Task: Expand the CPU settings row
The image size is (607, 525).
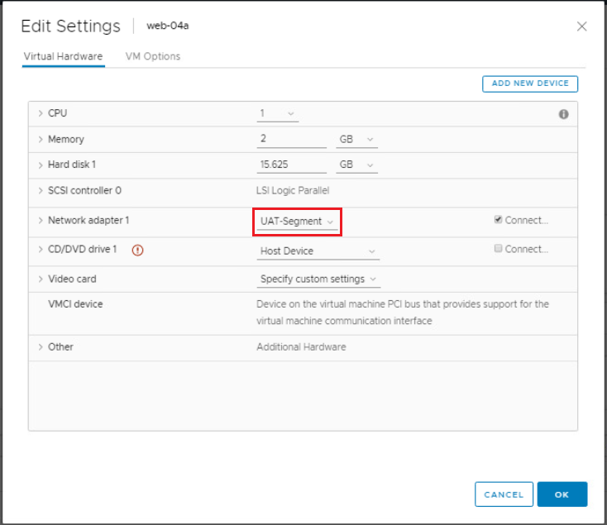Action: 41,113
